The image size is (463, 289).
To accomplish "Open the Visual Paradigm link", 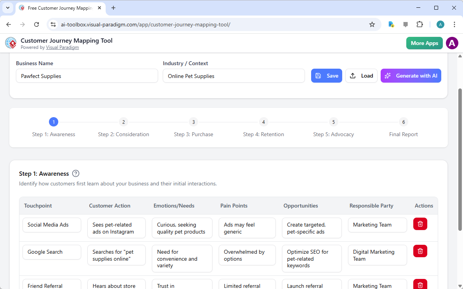I will (62, 47).
